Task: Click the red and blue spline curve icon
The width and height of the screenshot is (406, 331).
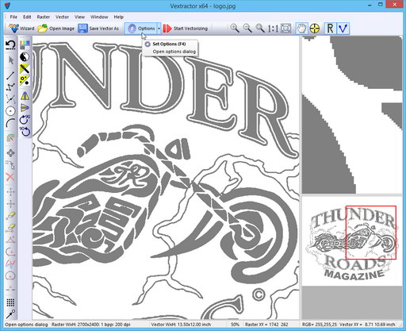Action: click(10, 264)
